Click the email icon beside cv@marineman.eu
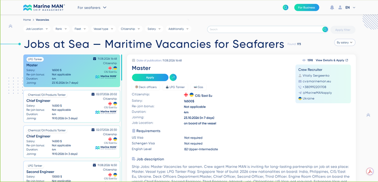378x182 pixels. click(x=300, y=81)
